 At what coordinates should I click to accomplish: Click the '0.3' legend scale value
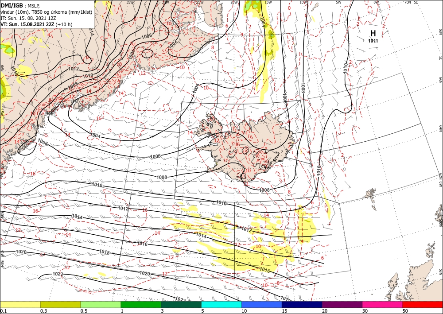click(43, 311)
